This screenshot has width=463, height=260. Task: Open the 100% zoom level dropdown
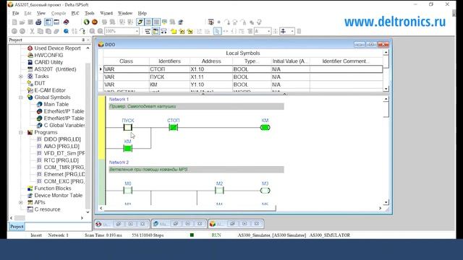click(x=137, y=31)
